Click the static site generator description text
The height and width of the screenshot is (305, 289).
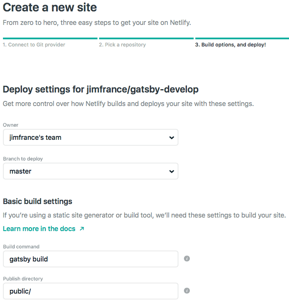pos(144,215)
